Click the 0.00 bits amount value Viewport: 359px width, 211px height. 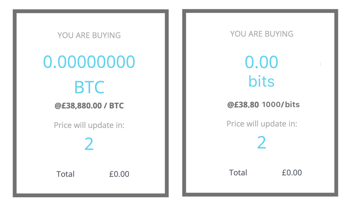[261, 62]
